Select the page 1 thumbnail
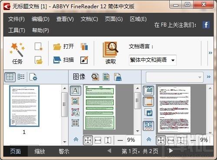217x160 pixels. pos(24,106)
